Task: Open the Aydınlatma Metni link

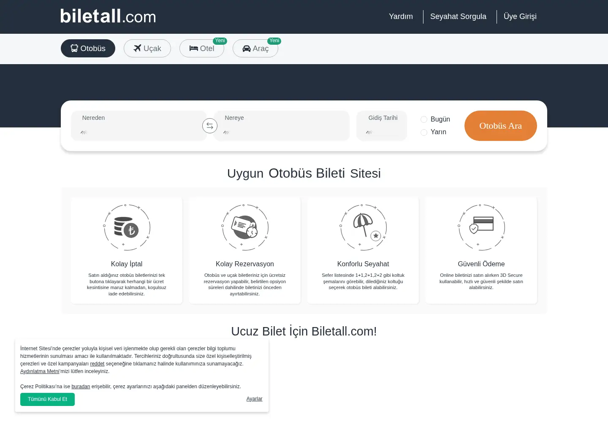Action: pyautogui.click(x=40, y=371)
